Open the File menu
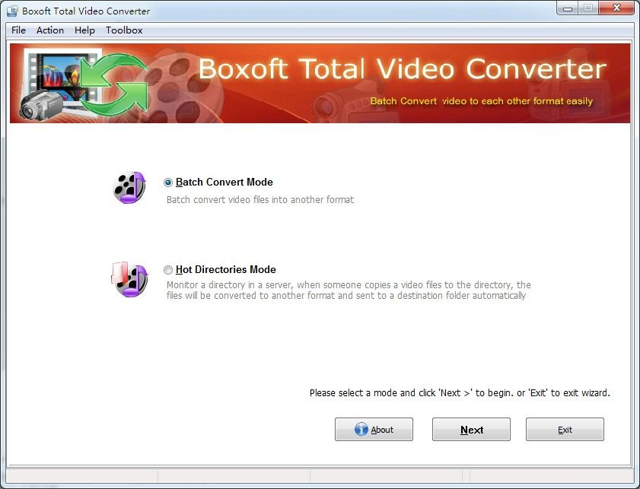The height and width of the screenshot is (489, 640). (x=18, y=30)
